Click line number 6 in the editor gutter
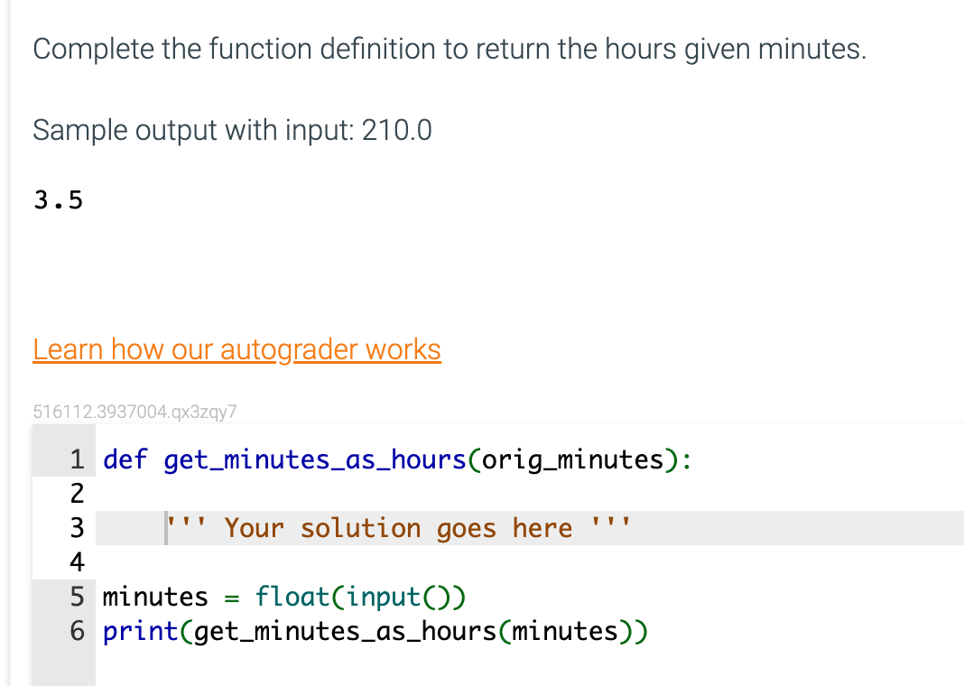The width and height of the screenshot is (964, 686). click(77, 631)
